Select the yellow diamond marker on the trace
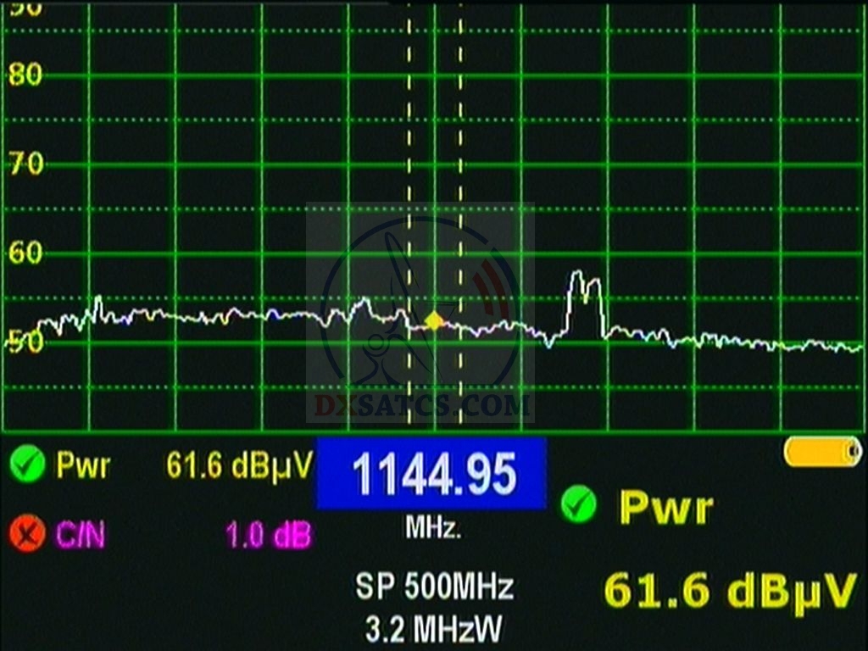Viewport: 868px width, 651px height. pos(434,320)
